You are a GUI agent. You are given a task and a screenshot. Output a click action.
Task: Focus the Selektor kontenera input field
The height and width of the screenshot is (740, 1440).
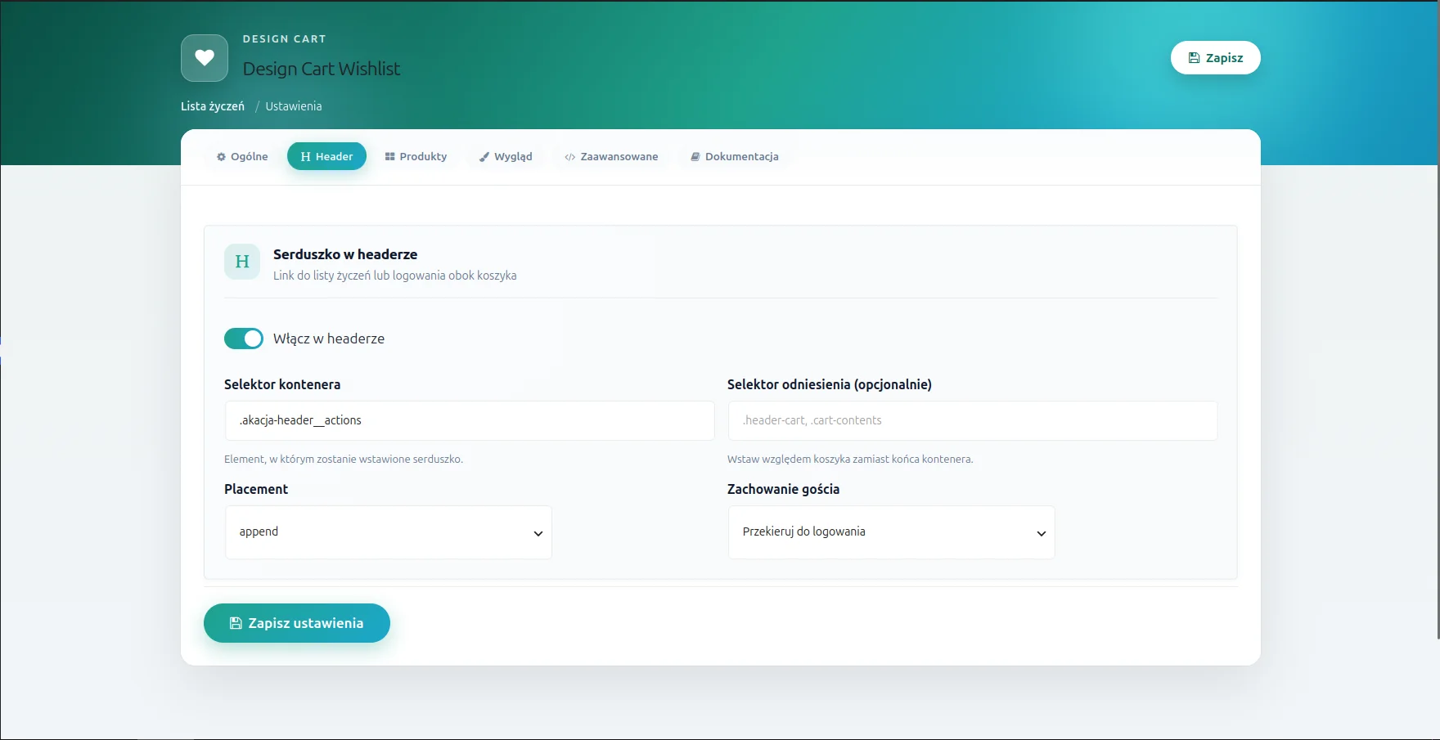(x=470, y=420)
